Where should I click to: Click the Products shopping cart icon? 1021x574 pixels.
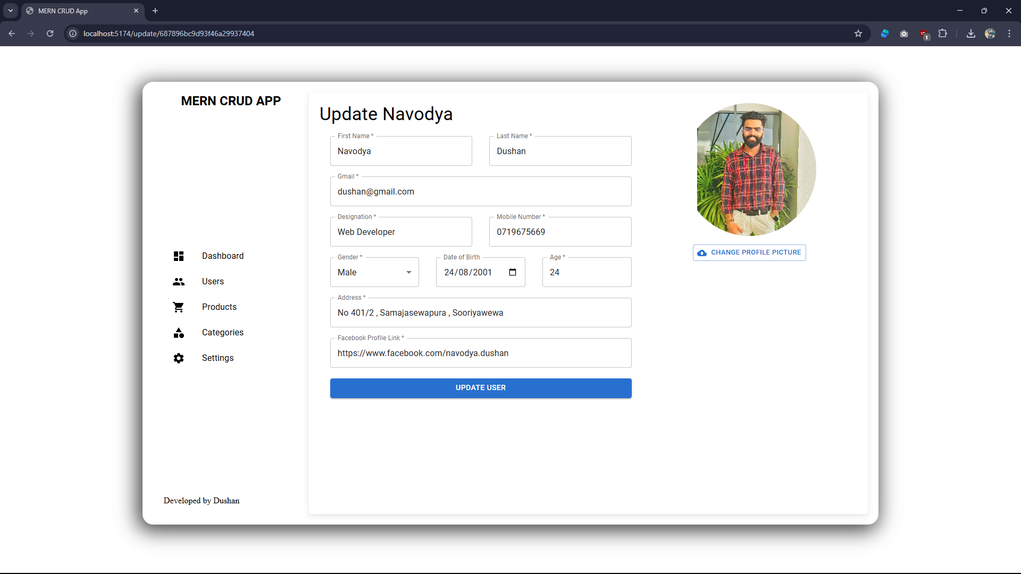[x=179, y=307]
